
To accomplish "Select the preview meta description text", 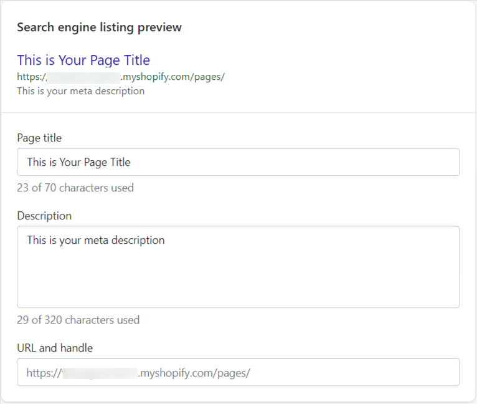I will [80, 91].
